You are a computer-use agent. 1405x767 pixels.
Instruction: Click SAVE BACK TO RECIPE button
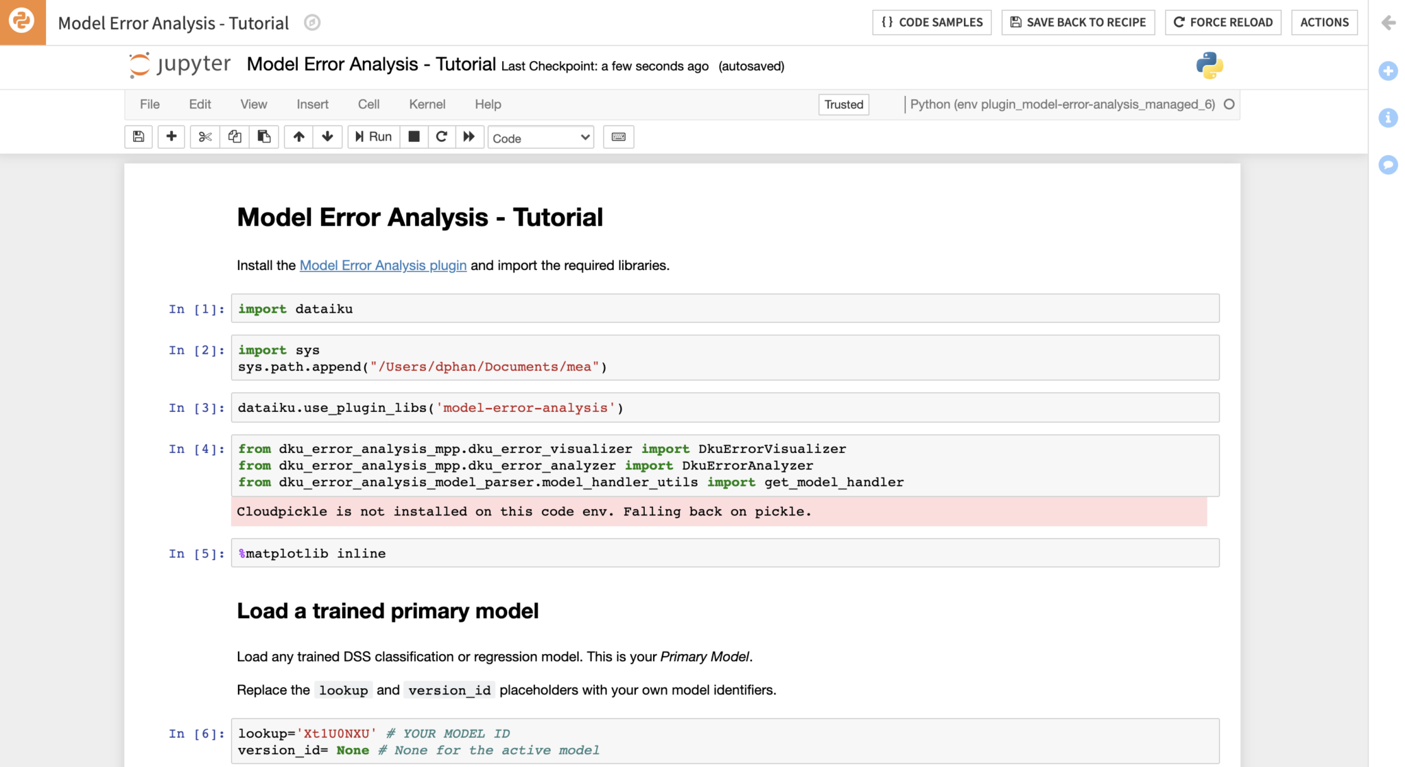coord(1078,22)
